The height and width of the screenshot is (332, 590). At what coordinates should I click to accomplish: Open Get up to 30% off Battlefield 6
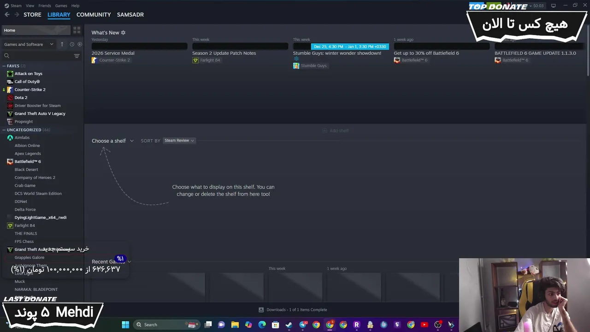[x=426, y=53]
